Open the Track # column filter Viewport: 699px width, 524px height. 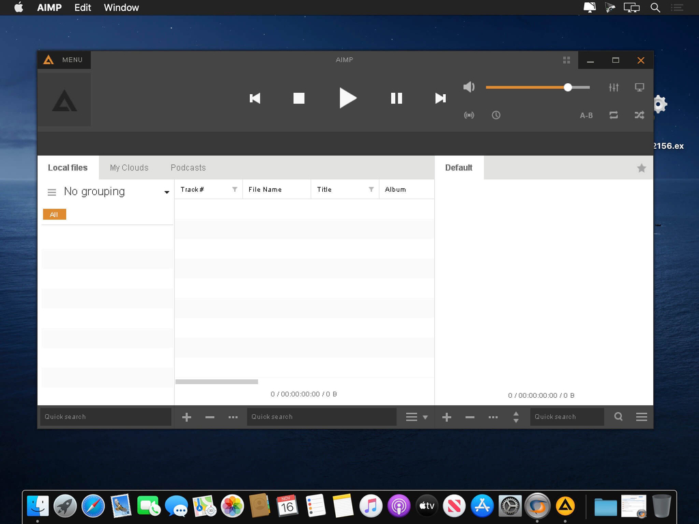pyautogui.click(x=235, y=190)
